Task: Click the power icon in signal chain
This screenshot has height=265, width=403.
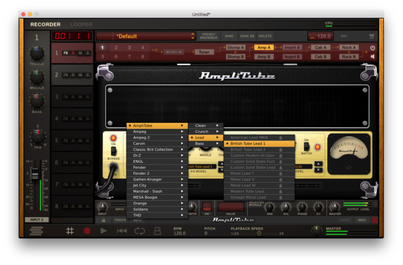Action: pos(372,48)
